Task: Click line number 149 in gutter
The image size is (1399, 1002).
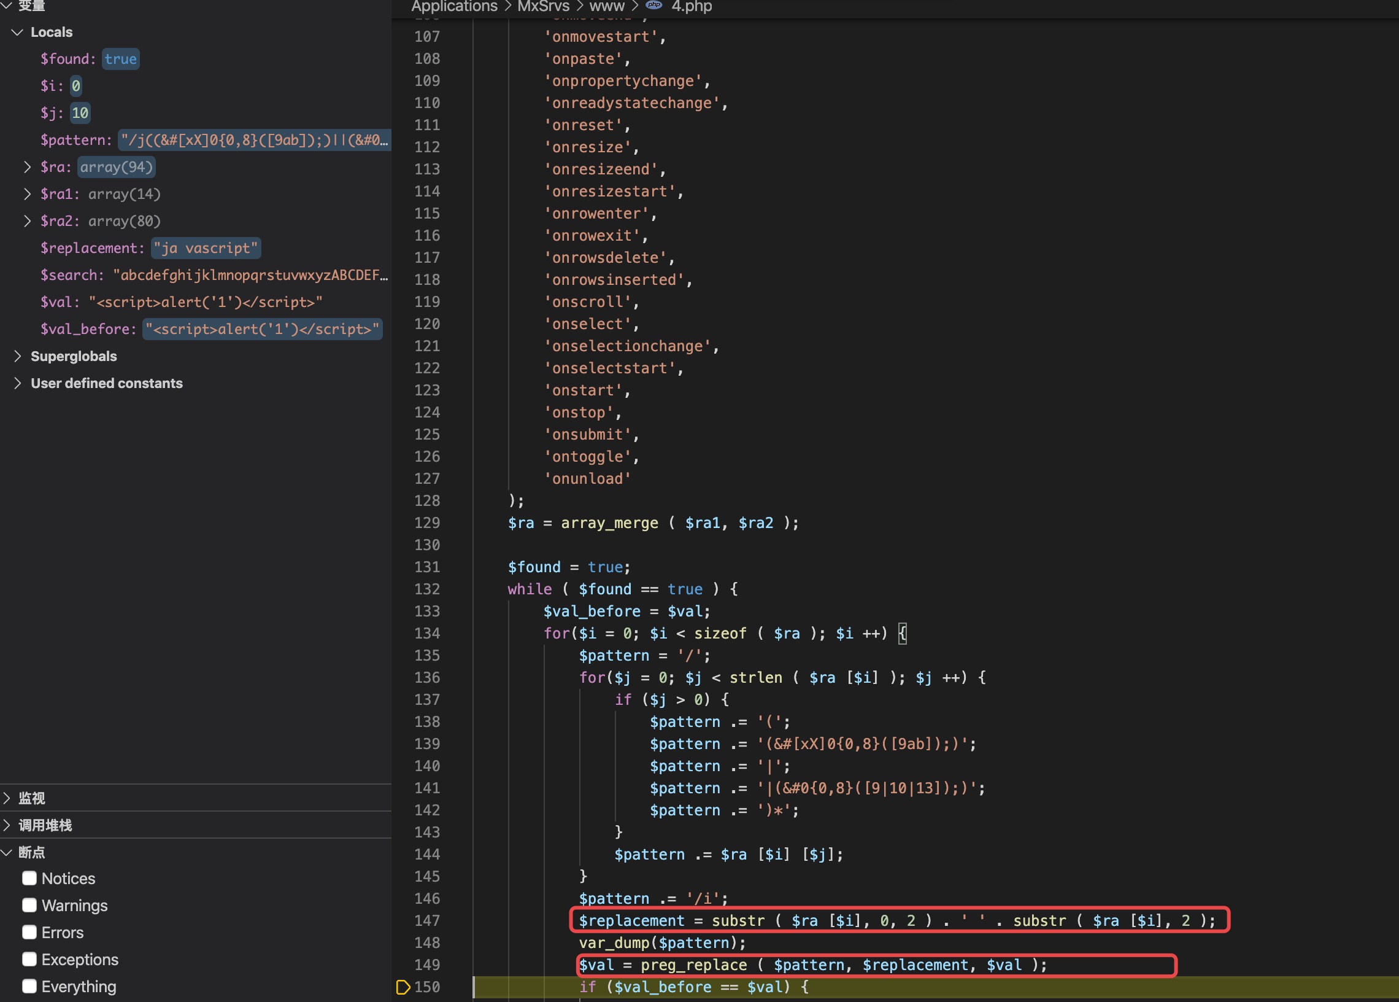Action: coord(426,965)
